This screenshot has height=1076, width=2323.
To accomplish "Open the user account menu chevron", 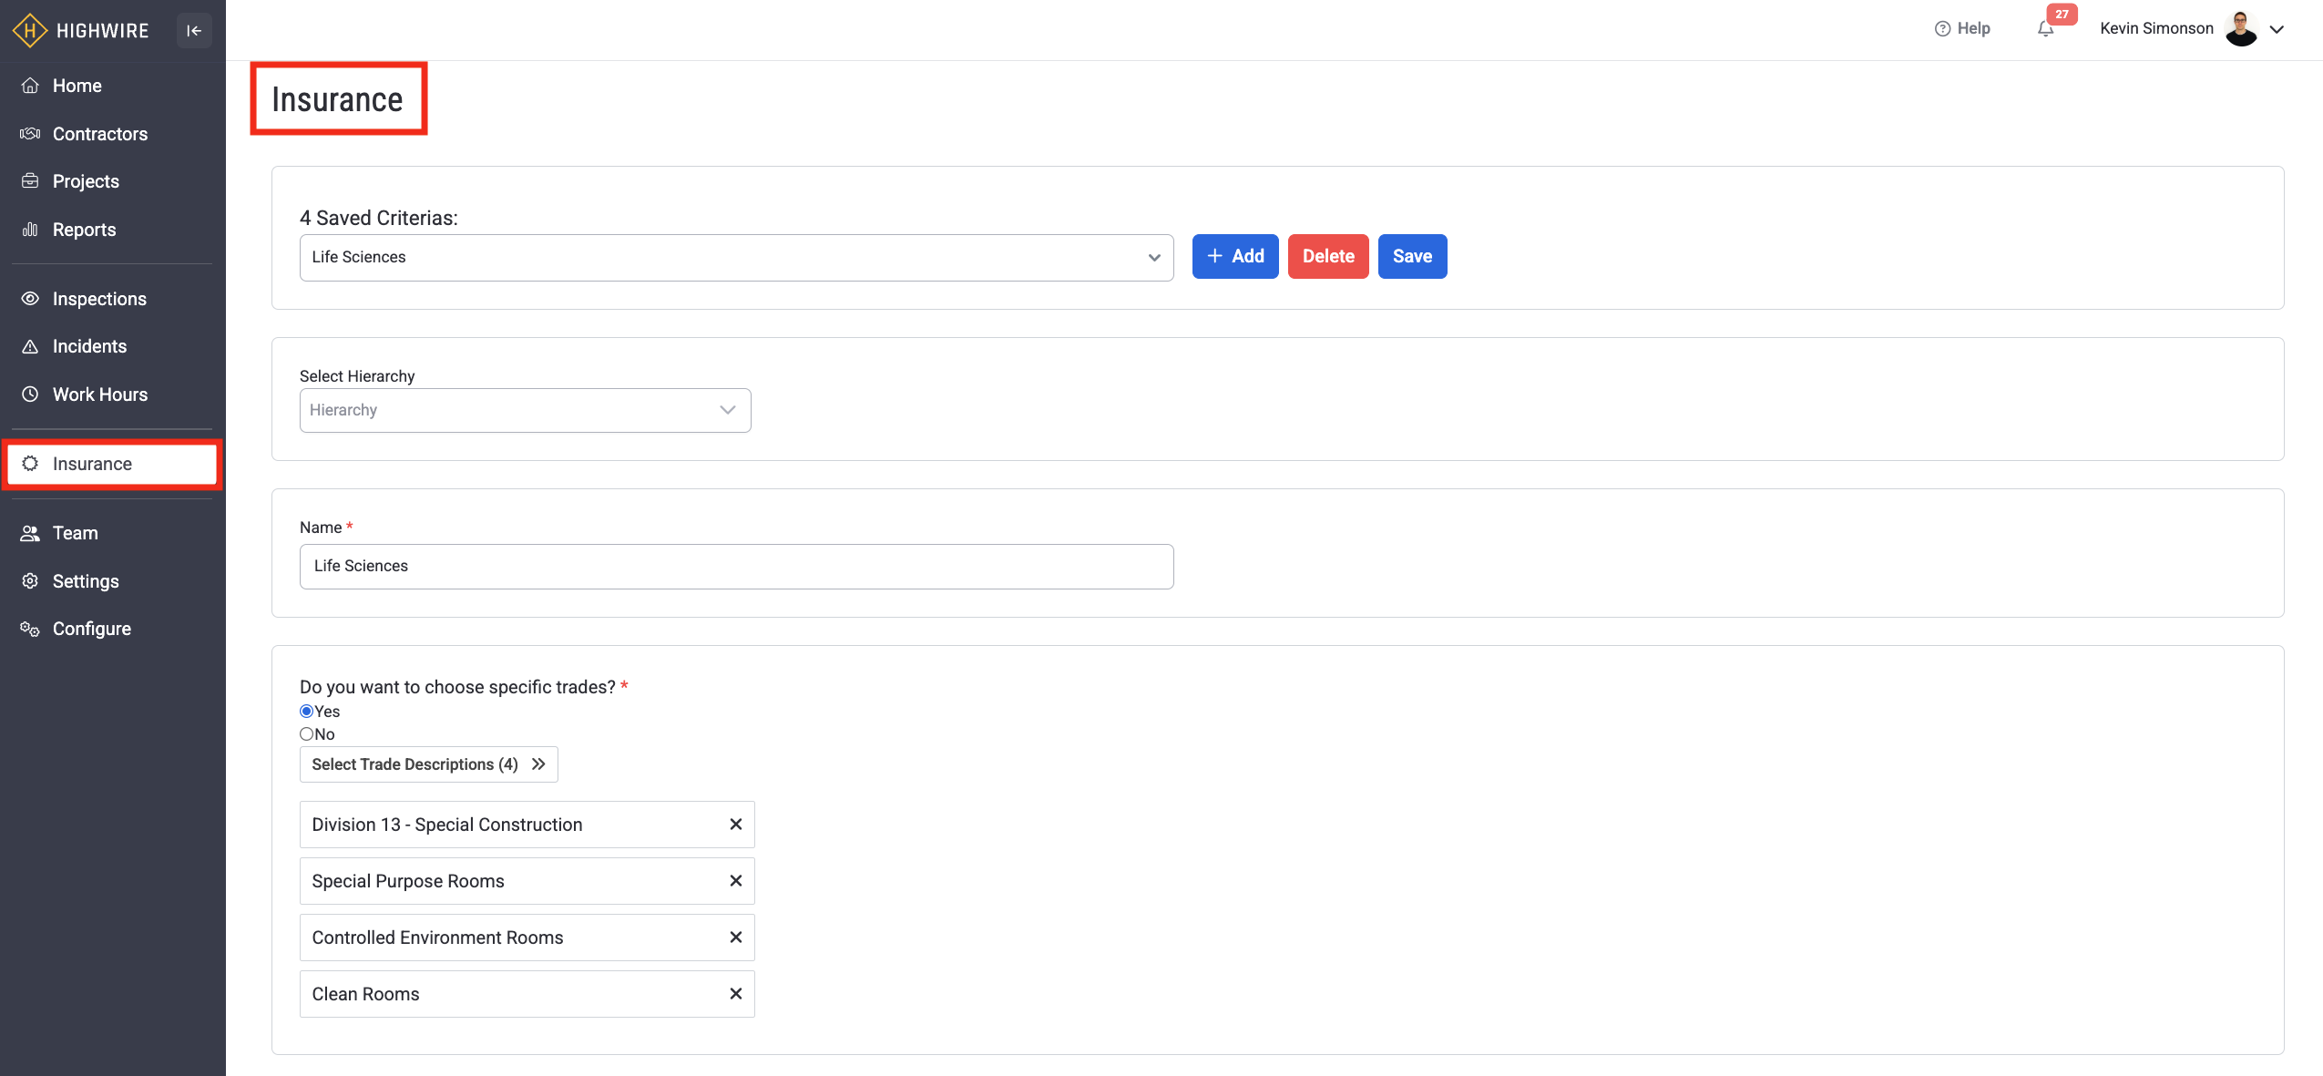I will tap(2277, 29).
